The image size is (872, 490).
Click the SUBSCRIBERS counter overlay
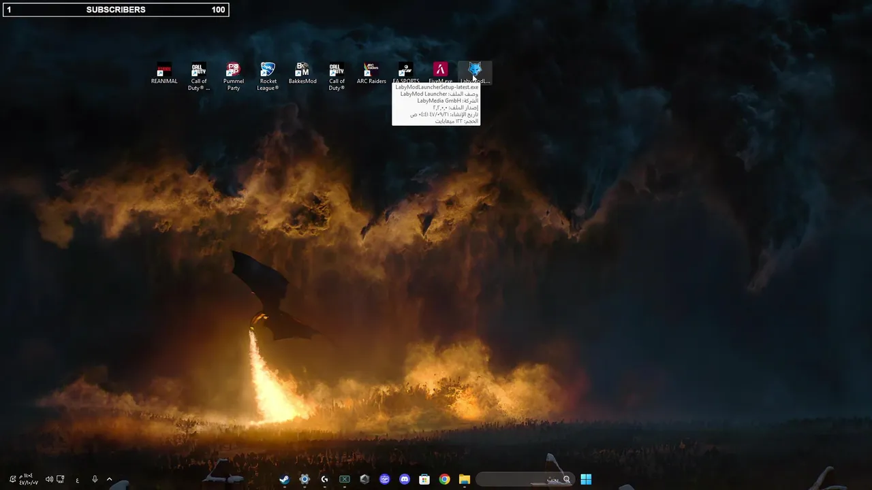pyautogui.click(x=116, y=10)
